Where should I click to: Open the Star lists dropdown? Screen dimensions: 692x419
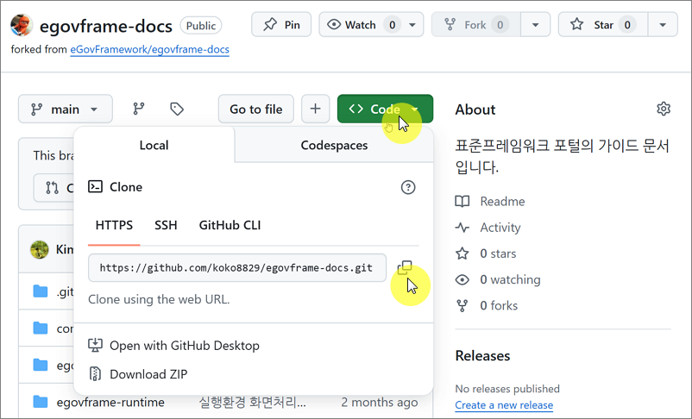coord(663,25)
